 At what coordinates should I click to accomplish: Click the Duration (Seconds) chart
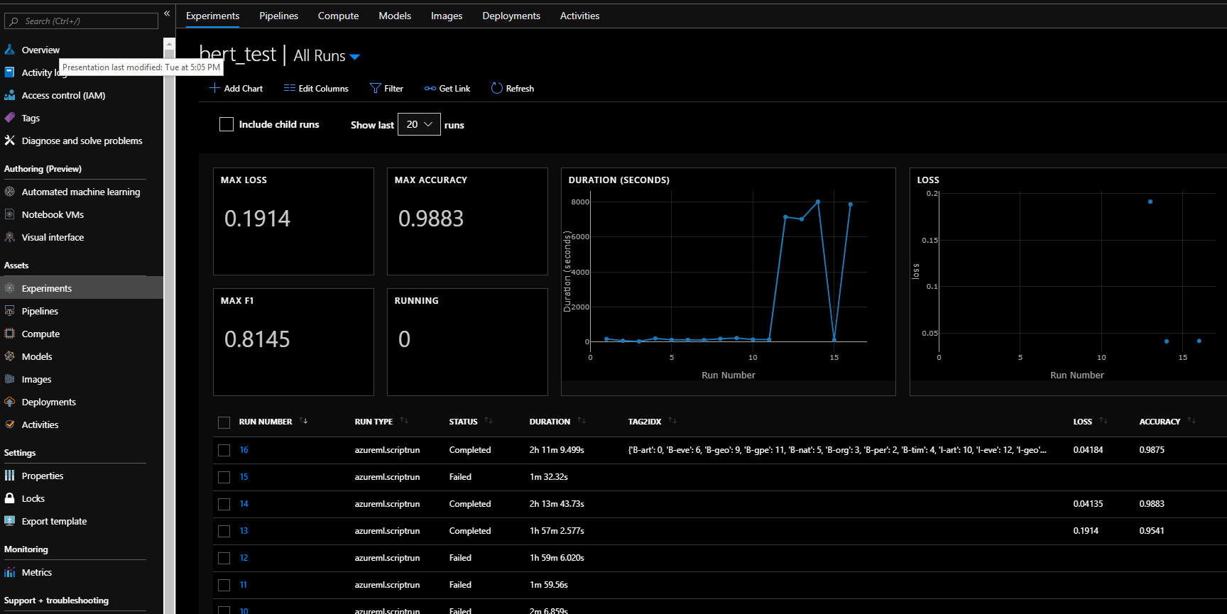[x=728, y=281]
